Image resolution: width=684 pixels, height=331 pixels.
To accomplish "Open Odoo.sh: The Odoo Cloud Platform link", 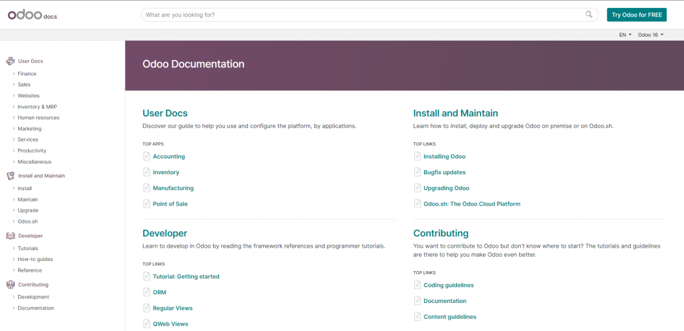I will coord(472,204).
